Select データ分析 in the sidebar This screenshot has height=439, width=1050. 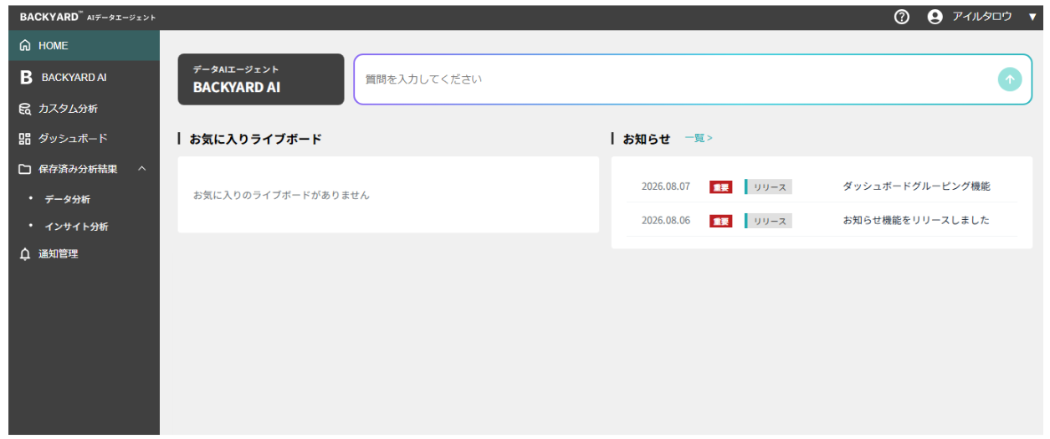pos(69,199)
